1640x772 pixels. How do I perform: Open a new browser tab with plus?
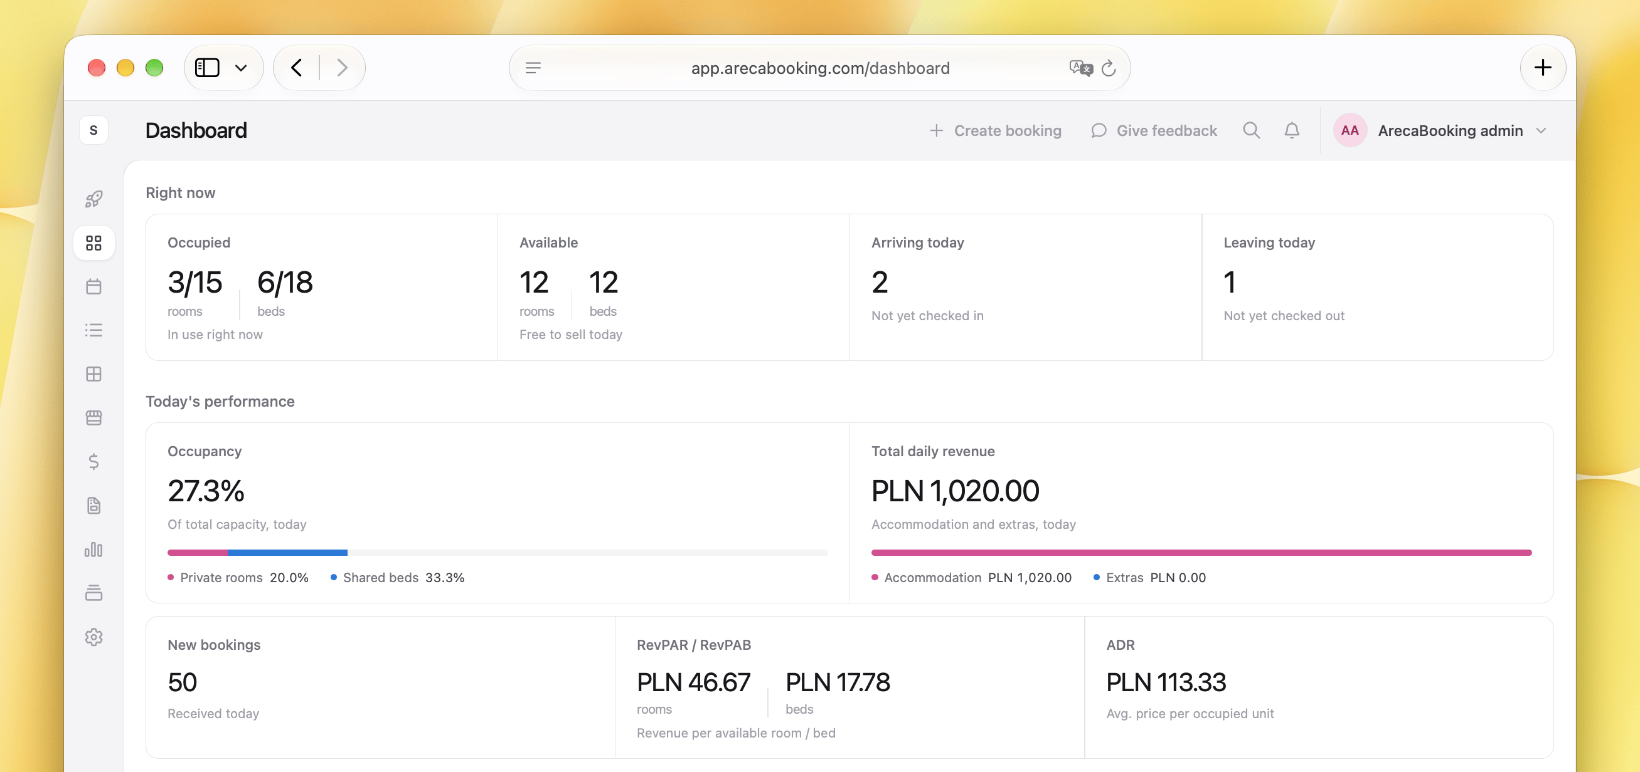[x=1543, y=68]
